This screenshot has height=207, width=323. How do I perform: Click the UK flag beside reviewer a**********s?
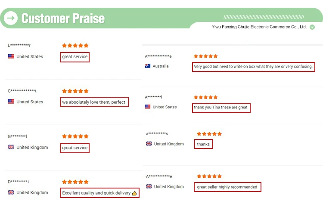tap(149, 144)
